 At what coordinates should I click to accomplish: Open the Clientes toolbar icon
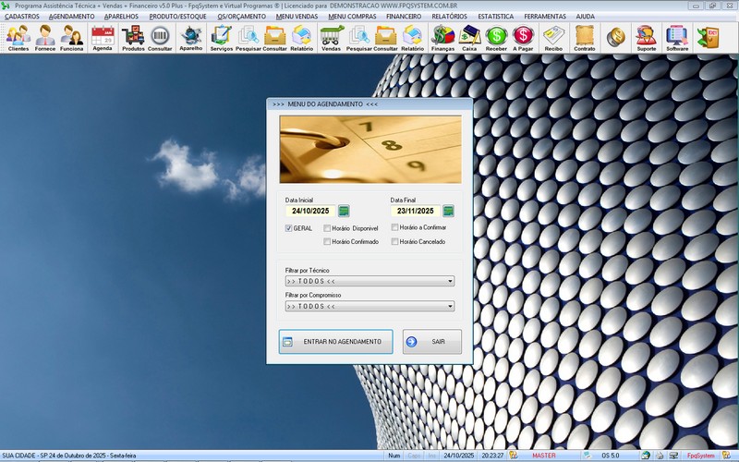18,38
